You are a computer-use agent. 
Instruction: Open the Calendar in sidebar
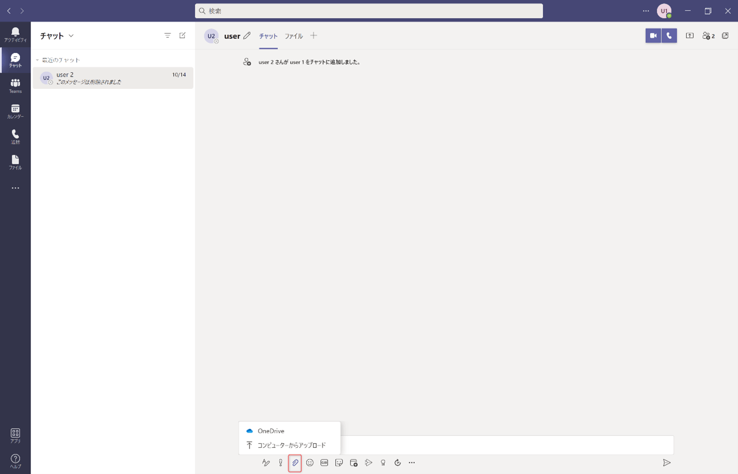[x=15, y=111]
